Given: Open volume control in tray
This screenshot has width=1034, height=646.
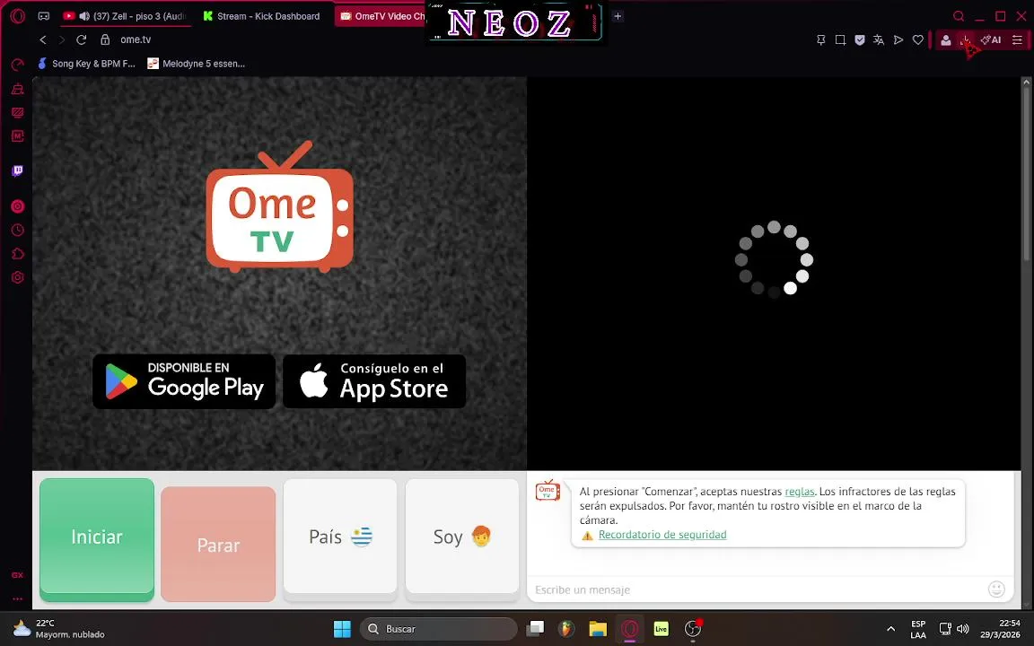Looking at the screenshot, I should click(x=963, y=629).
